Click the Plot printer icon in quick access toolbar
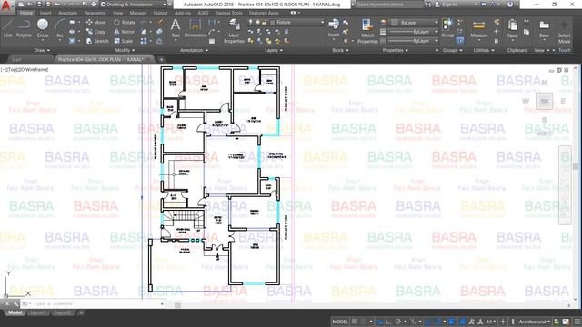 [x=94, y=5]
